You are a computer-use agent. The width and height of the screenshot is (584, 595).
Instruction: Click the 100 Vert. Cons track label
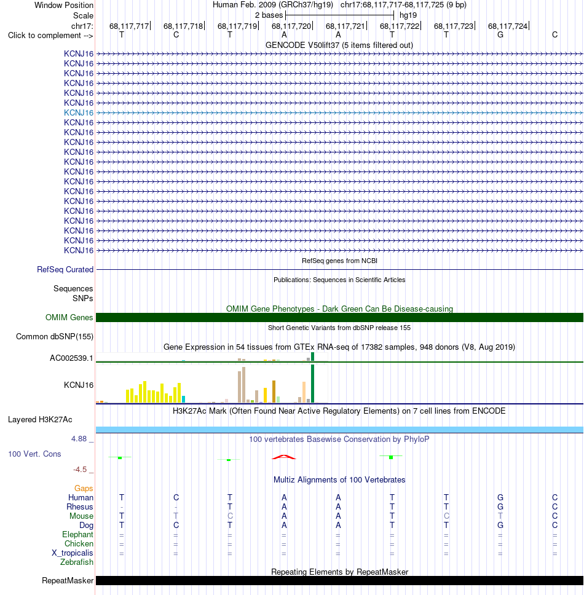click(34, 454)
